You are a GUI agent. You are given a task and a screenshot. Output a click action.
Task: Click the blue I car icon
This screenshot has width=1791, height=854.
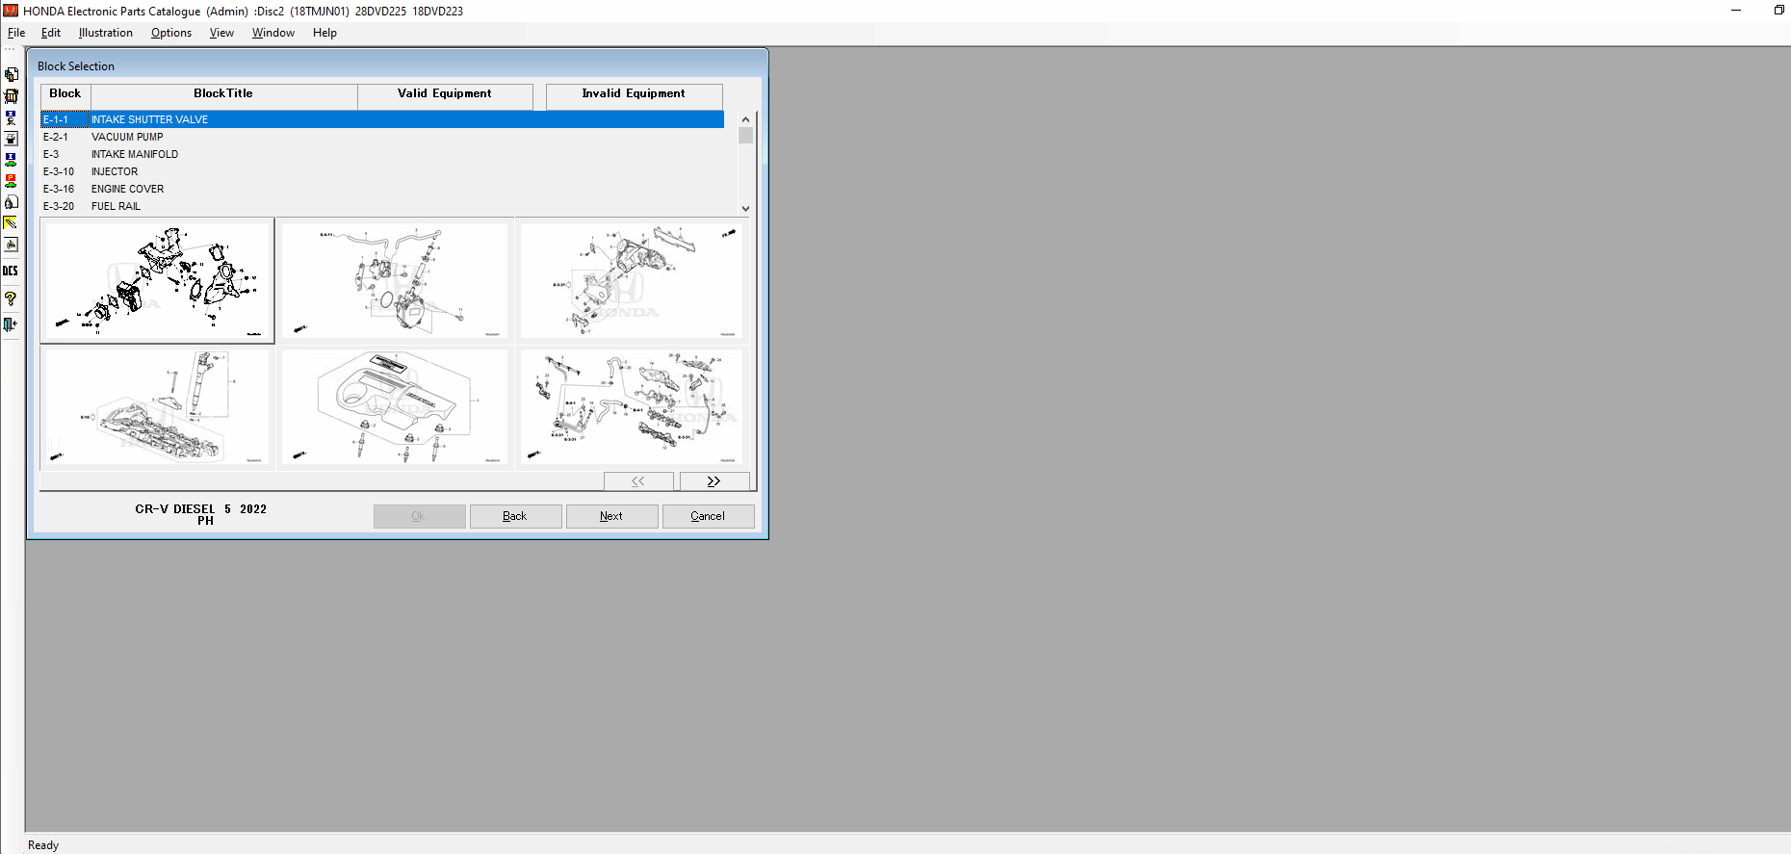click(x=11, y=160)
